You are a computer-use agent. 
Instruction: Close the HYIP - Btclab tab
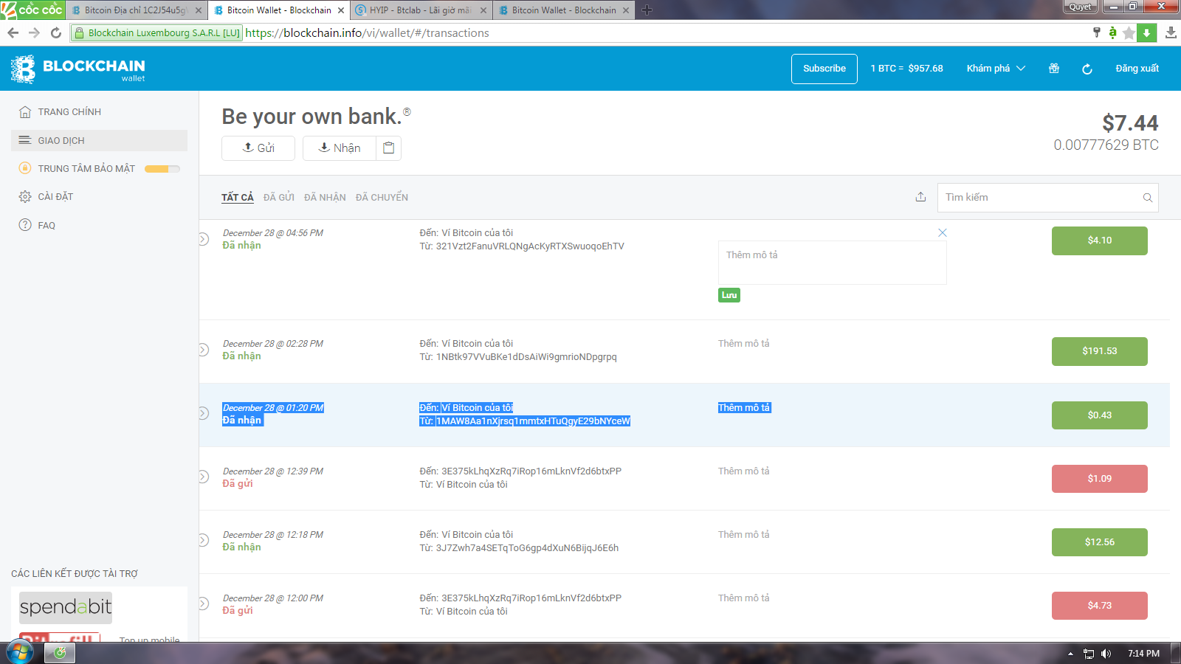coord(483,10)
